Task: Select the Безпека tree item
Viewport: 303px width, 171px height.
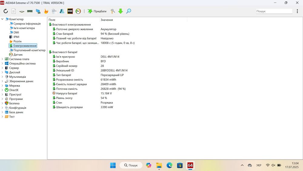Action: [12, 103]
